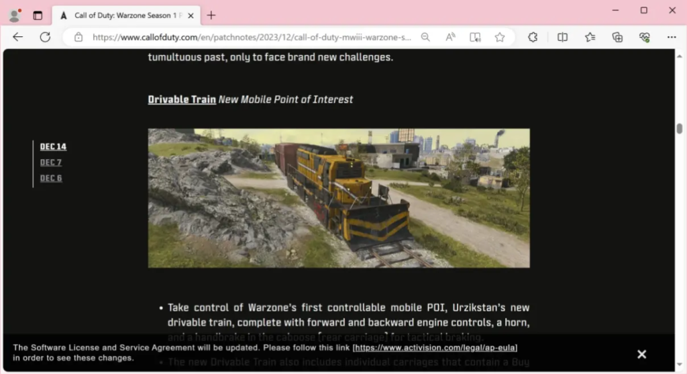The width and height of the screenshot is (687, 374).
Task: Open the activision.com/legal/ap-eula link
Action: point(435,348)
